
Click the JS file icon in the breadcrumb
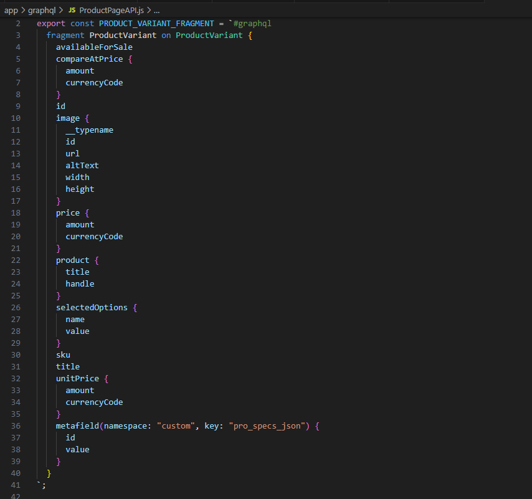[72, 11]
